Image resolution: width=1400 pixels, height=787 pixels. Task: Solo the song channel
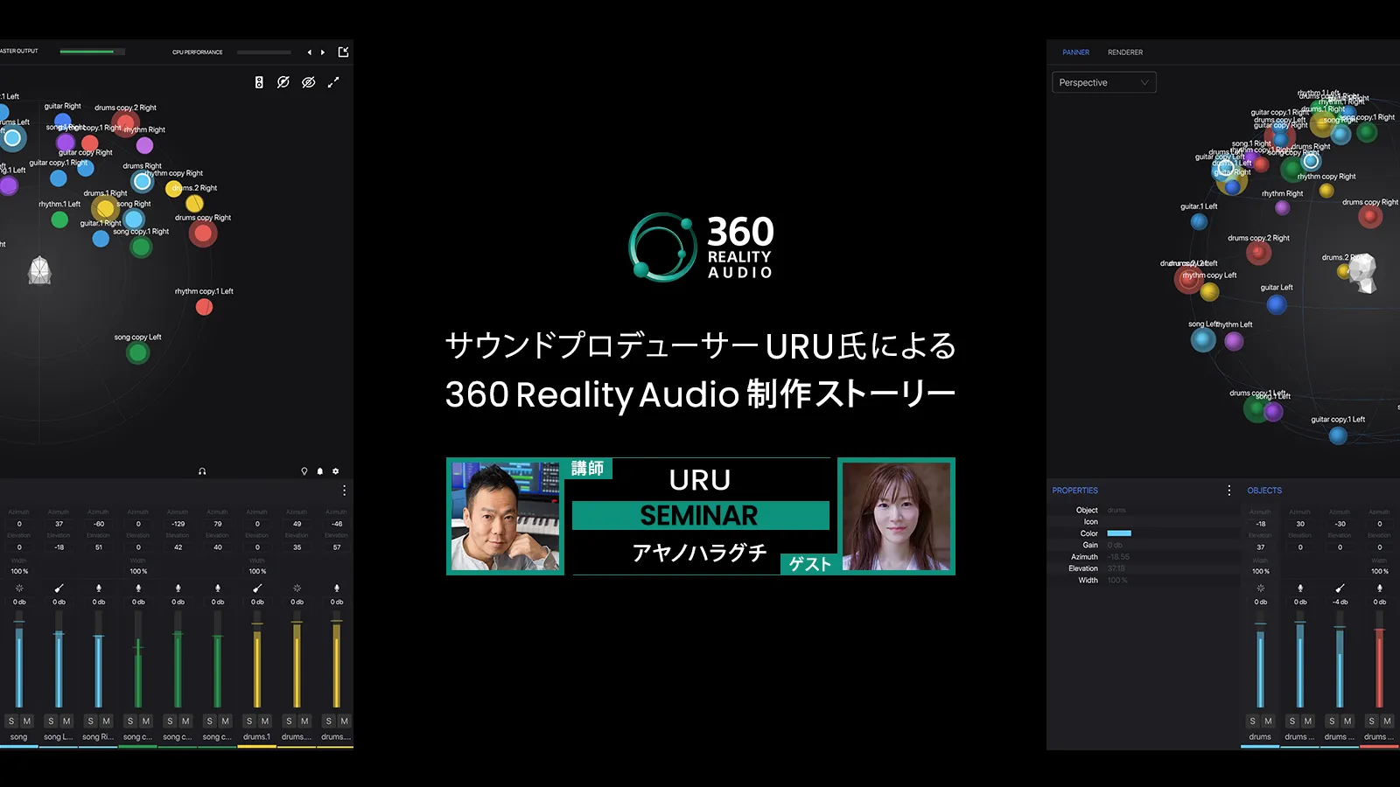[11, 721]
